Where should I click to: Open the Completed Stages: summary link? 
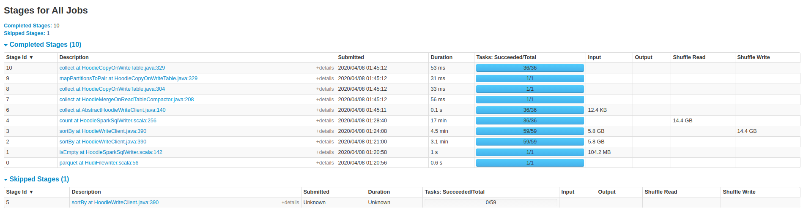28,26
